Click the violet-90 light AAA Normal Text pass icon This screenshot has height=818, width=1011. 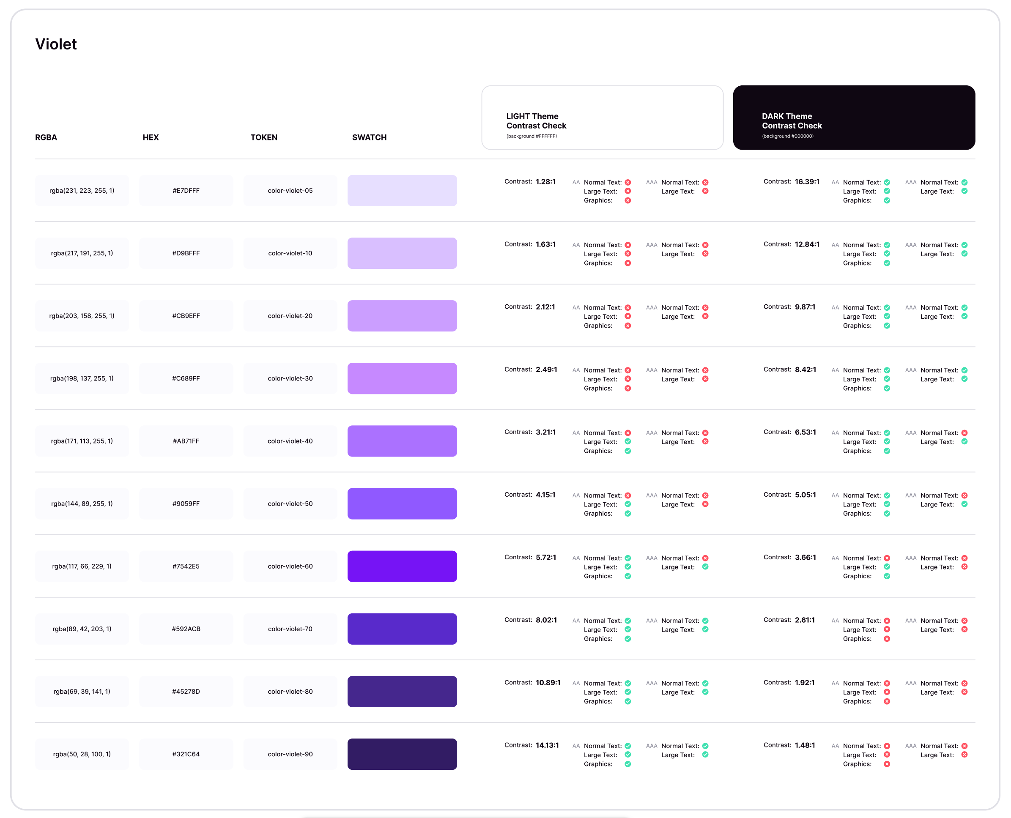click(x=705, y=746)
